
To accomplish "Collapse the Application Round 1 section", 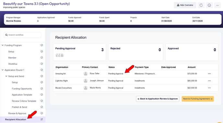I will tap(3, 70).
